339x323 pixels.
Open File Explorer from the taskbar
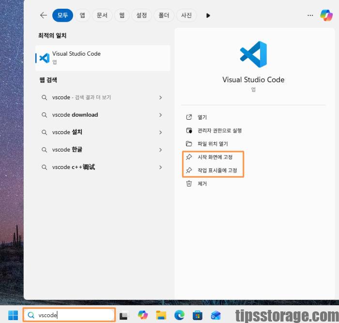161,315
